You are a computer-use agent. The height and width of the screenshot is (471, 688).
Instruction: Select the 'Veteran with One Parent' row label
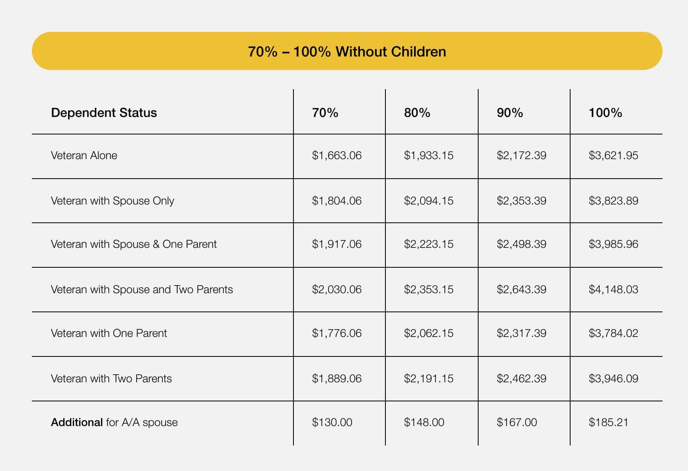[109, 333]
